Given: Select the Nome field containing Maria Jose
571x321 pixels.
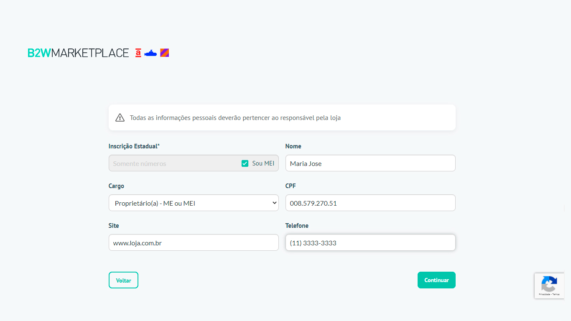Looking at the screenshot, I should [370, 163].
